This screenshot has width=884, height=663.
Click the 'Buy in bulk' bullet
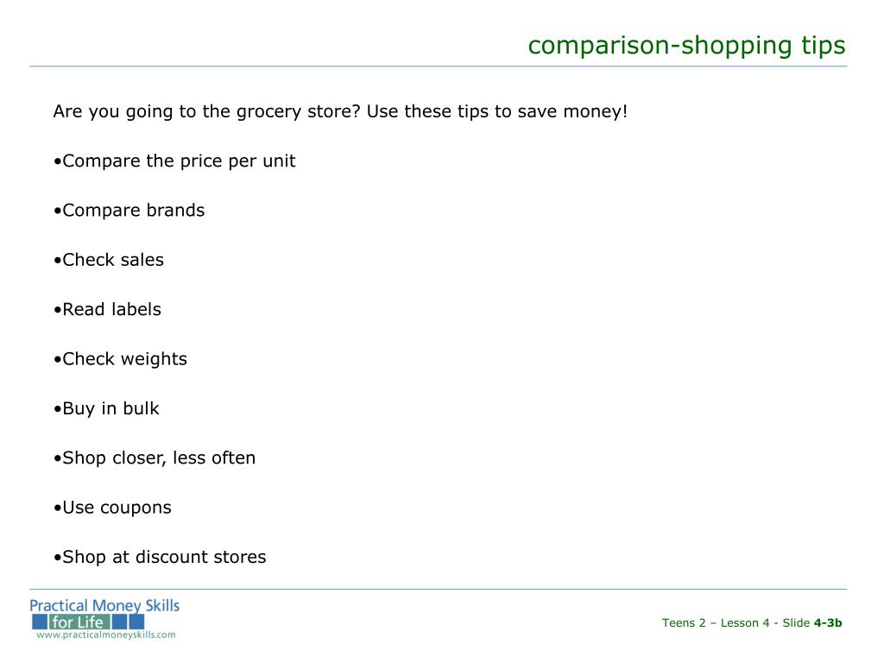[106, 408]
